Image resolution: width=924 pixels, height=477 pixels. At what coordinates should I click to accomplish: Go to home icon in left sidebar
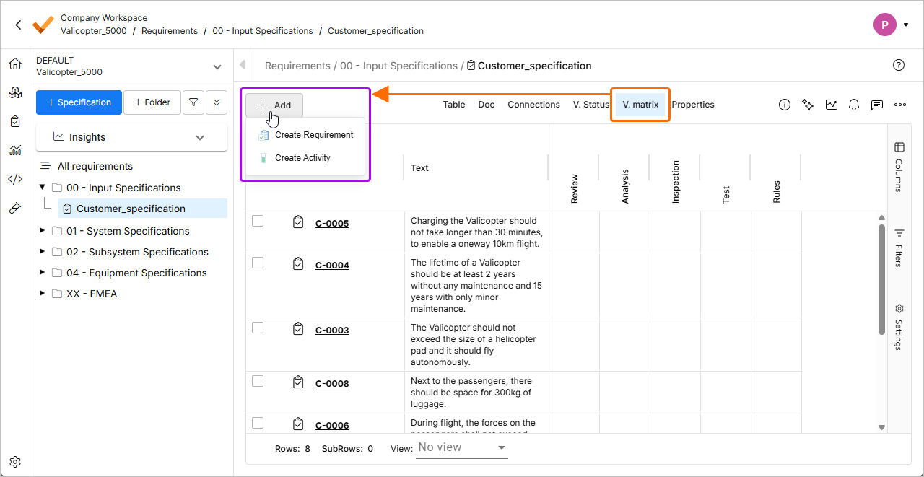tap(15, 64)
